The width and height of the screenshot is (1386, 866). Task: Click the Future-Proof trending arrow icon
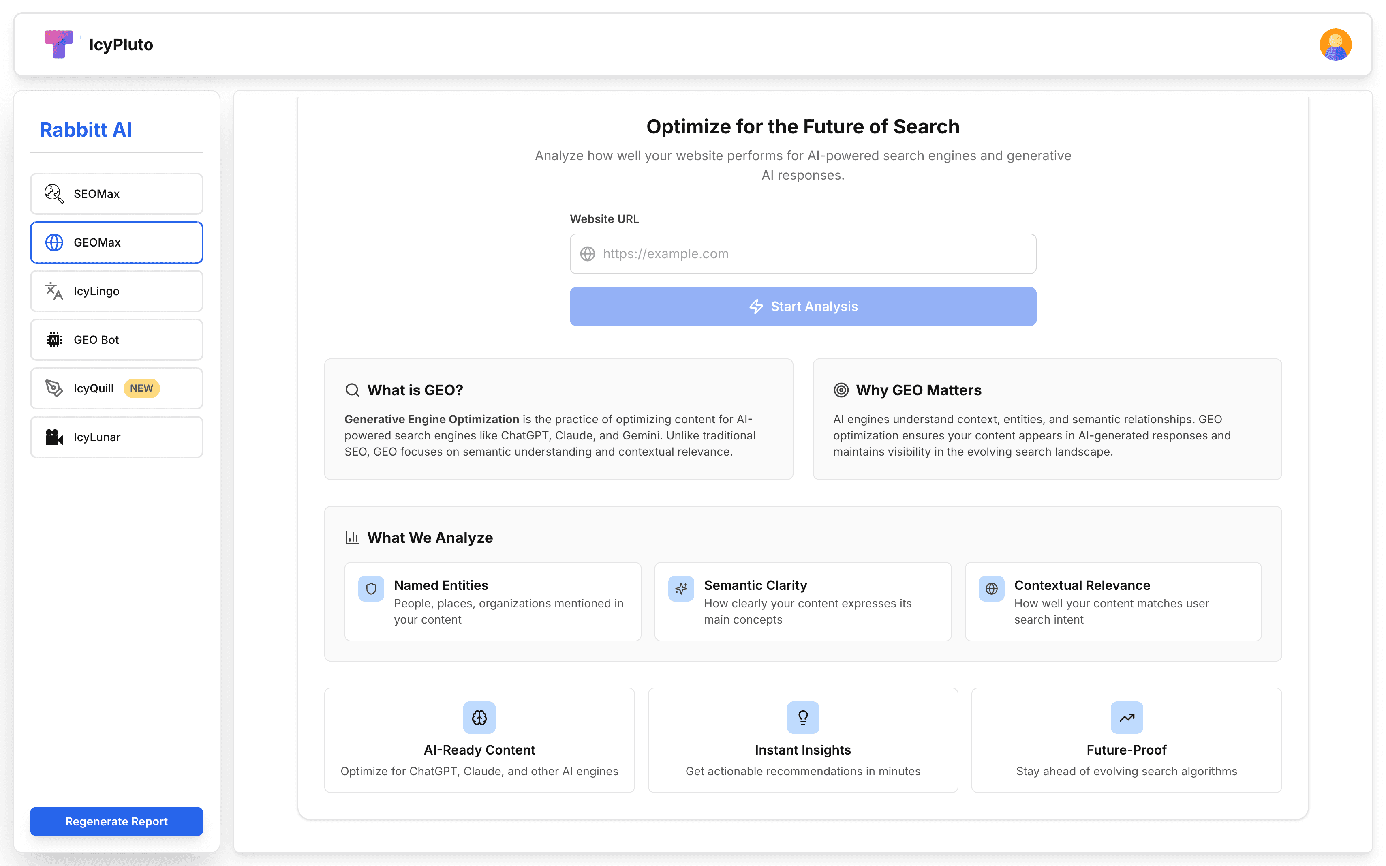[x=1125, y=717]
